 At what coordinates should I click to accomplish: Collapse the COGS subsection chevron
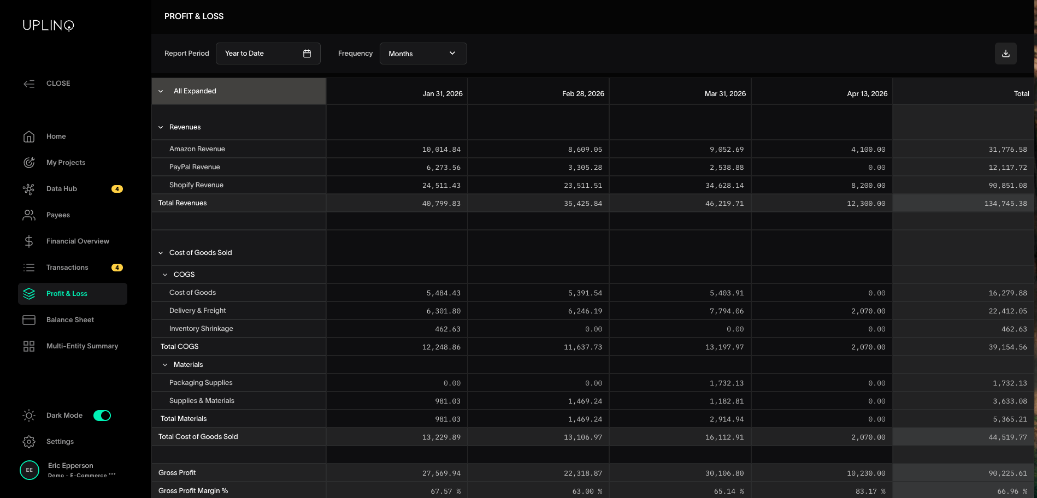point(165,275)
